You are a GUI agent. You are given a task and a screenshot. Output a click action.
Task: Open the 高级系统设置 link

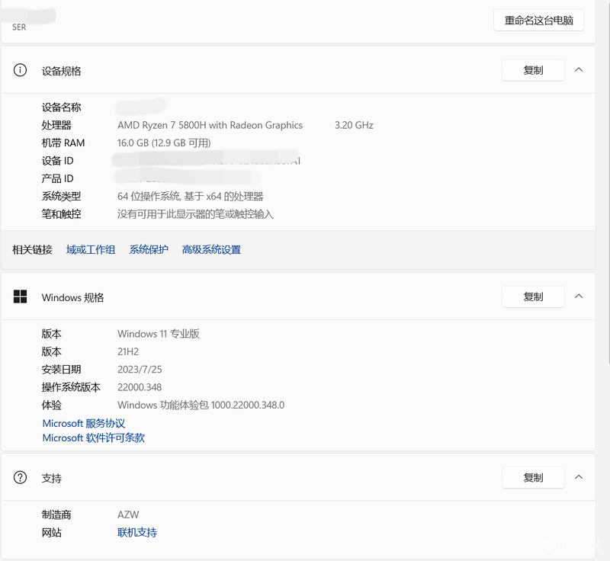[x=212, y=249]
